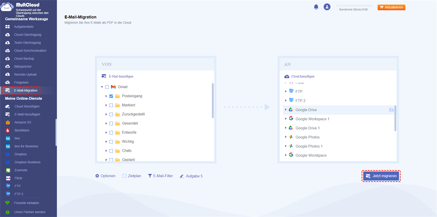Check the Gesendet folder checkbox

(111, 123)
